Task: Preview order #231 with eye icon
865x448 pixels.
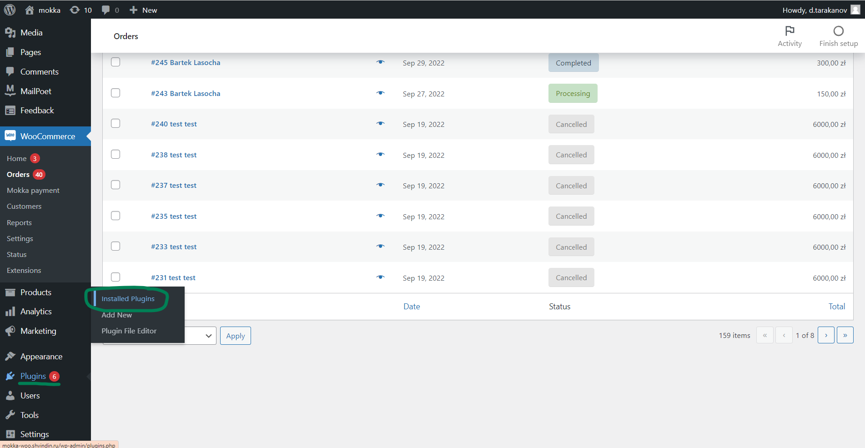Action: (x=381, y=277)
